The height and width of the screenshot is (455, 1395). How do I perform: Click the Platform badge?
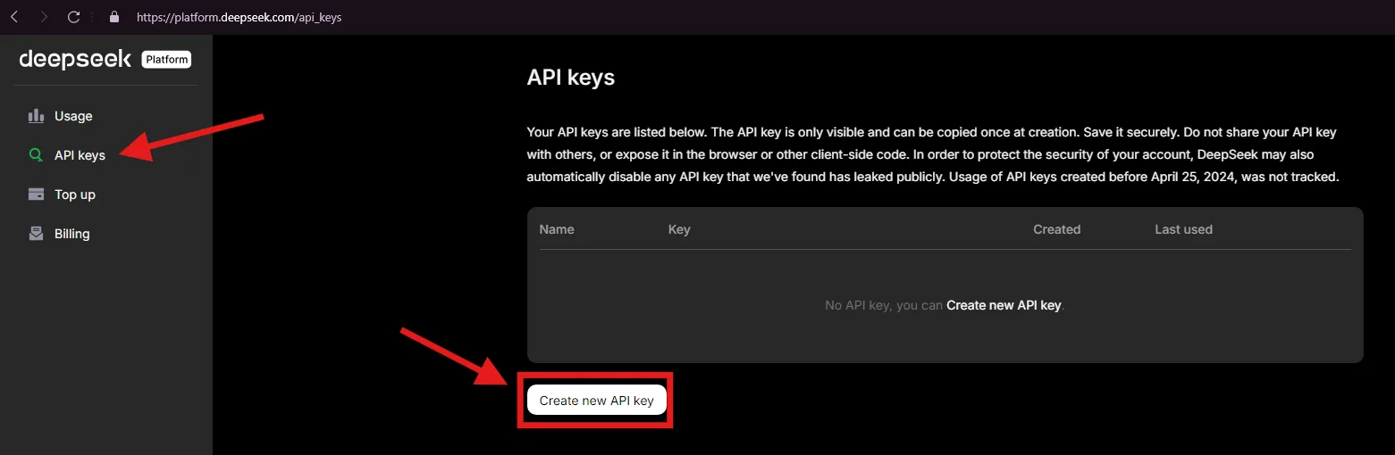166,60
